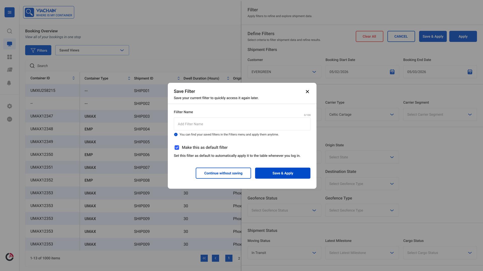Image resolution: width=483 pixels, height=271 pixels.
Task: Click the search magnifier sidebar icon
Action: click(10, 31)
